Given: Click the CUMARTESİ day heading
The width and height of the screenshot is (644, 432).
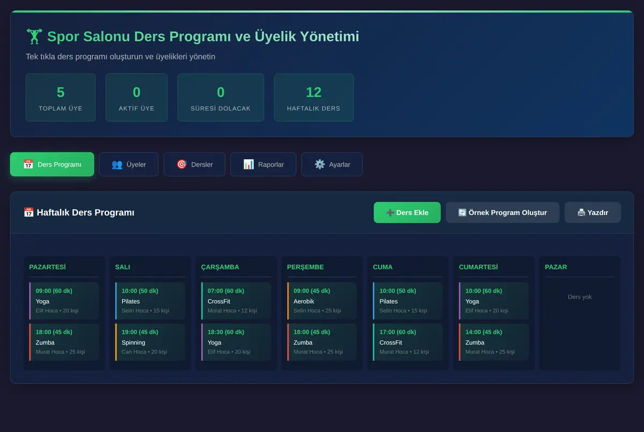Looking at the screenshot, I should pos(478,267).
